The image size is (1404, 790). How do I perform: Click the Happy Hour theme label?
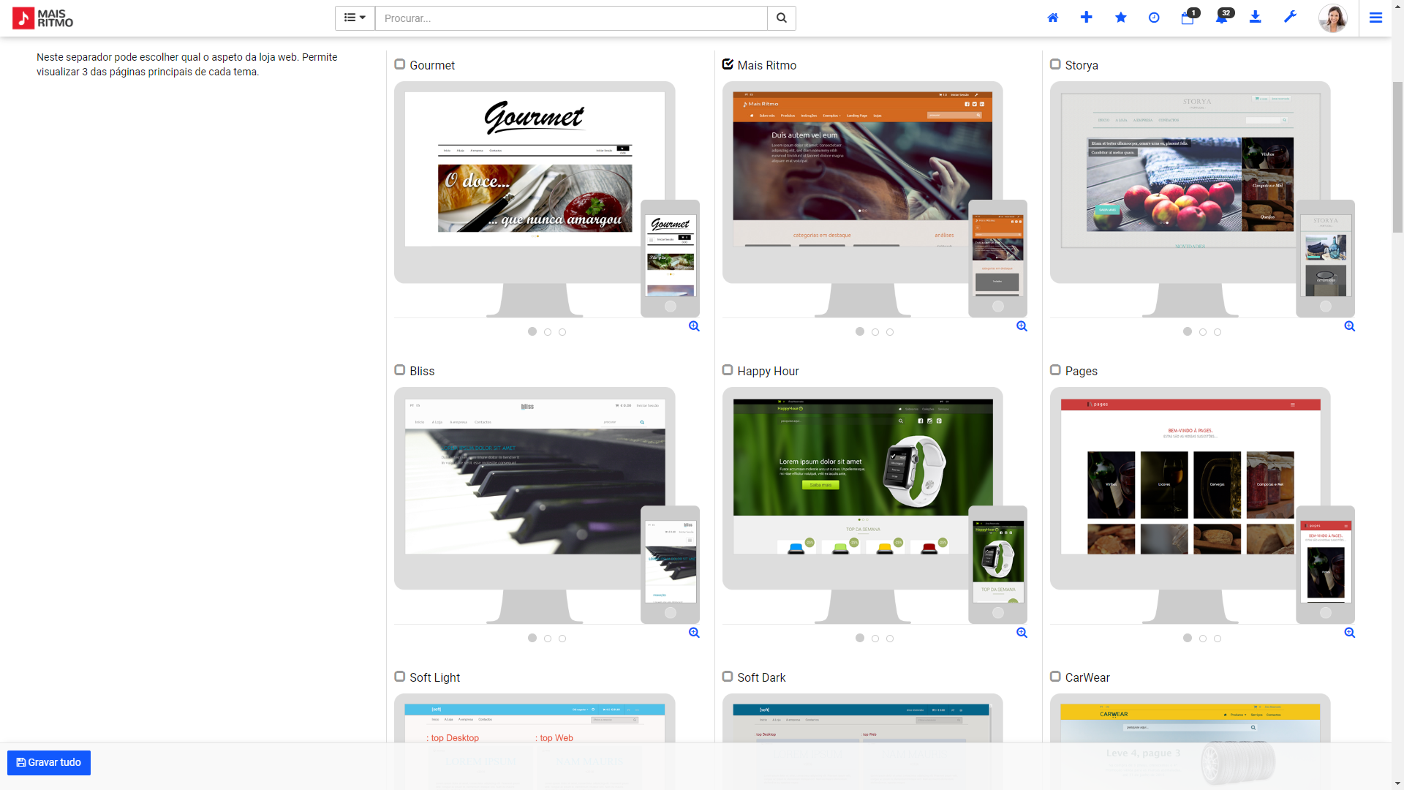[x=768, y=371]
